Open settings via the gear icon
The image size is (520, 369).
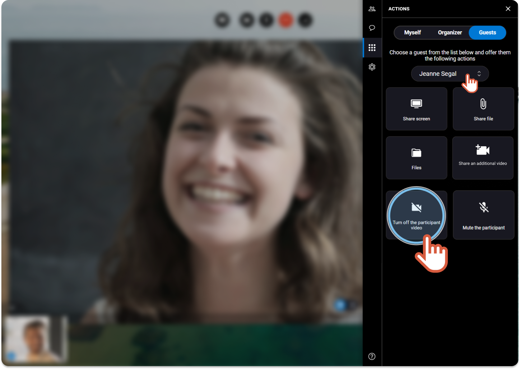tap(372, 67)
